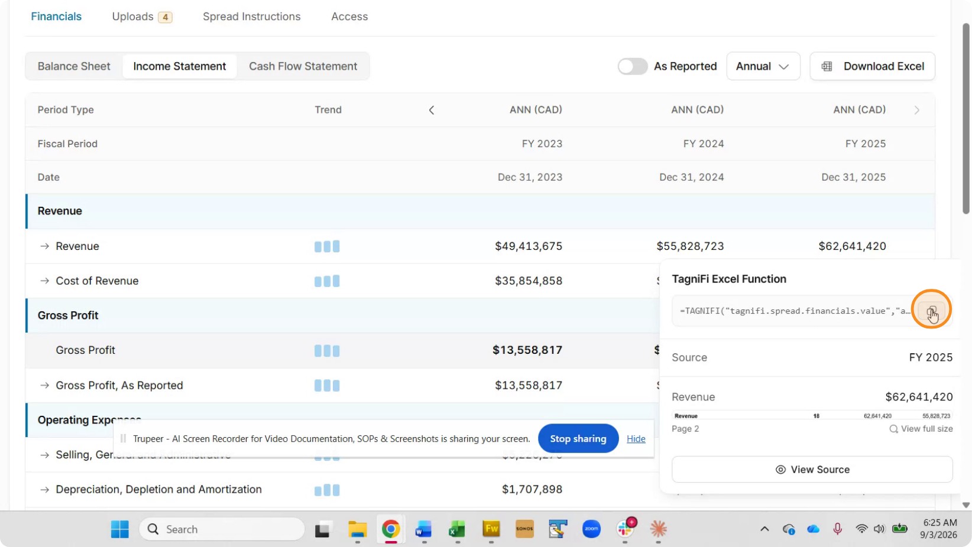Click magnifier icon beside View full size
The image size is (972, 547).
point(893,429)
